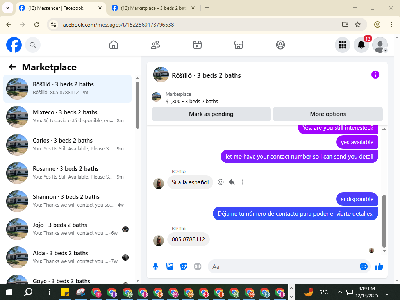Select Rôsîllô conversation in list
The image size is (400, 300).
[67, 89]
